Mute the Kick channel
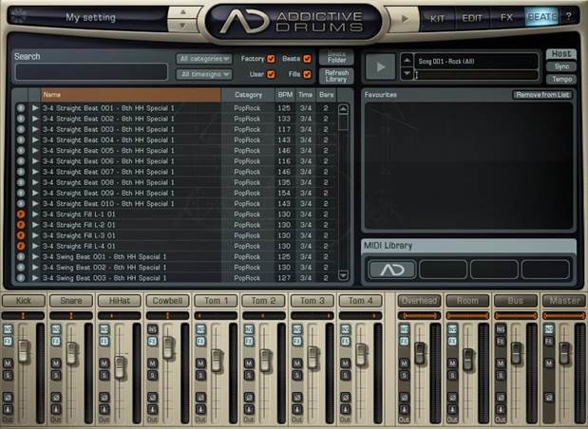 [8, 364]
